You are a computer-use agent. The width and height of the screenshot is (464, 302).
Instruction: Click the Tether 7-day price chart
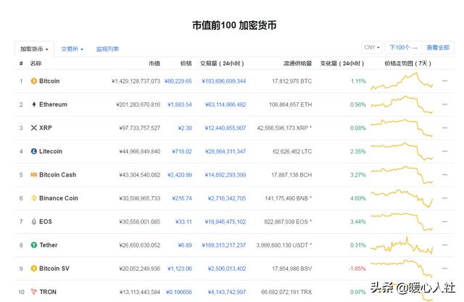tap(402, 245)
